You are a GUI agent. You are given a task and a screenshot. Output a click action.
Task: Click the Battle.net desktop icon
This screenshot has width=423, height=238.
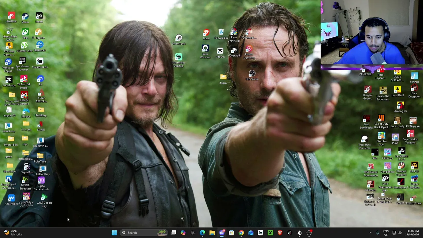coord(40,47)
